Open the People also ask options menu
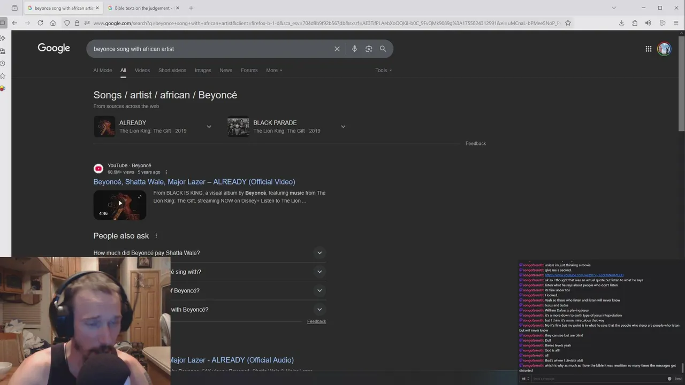This screenshot has width=685, height=385. (x=156, y=236)
